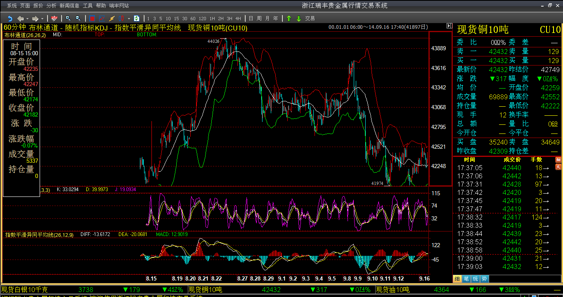Switch to monthly chart (月)

tap(267, 19)
